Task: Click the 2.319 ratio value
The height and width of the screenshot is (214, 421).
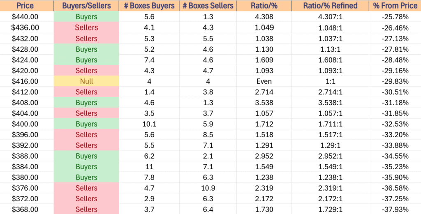Action: (264, 188)
